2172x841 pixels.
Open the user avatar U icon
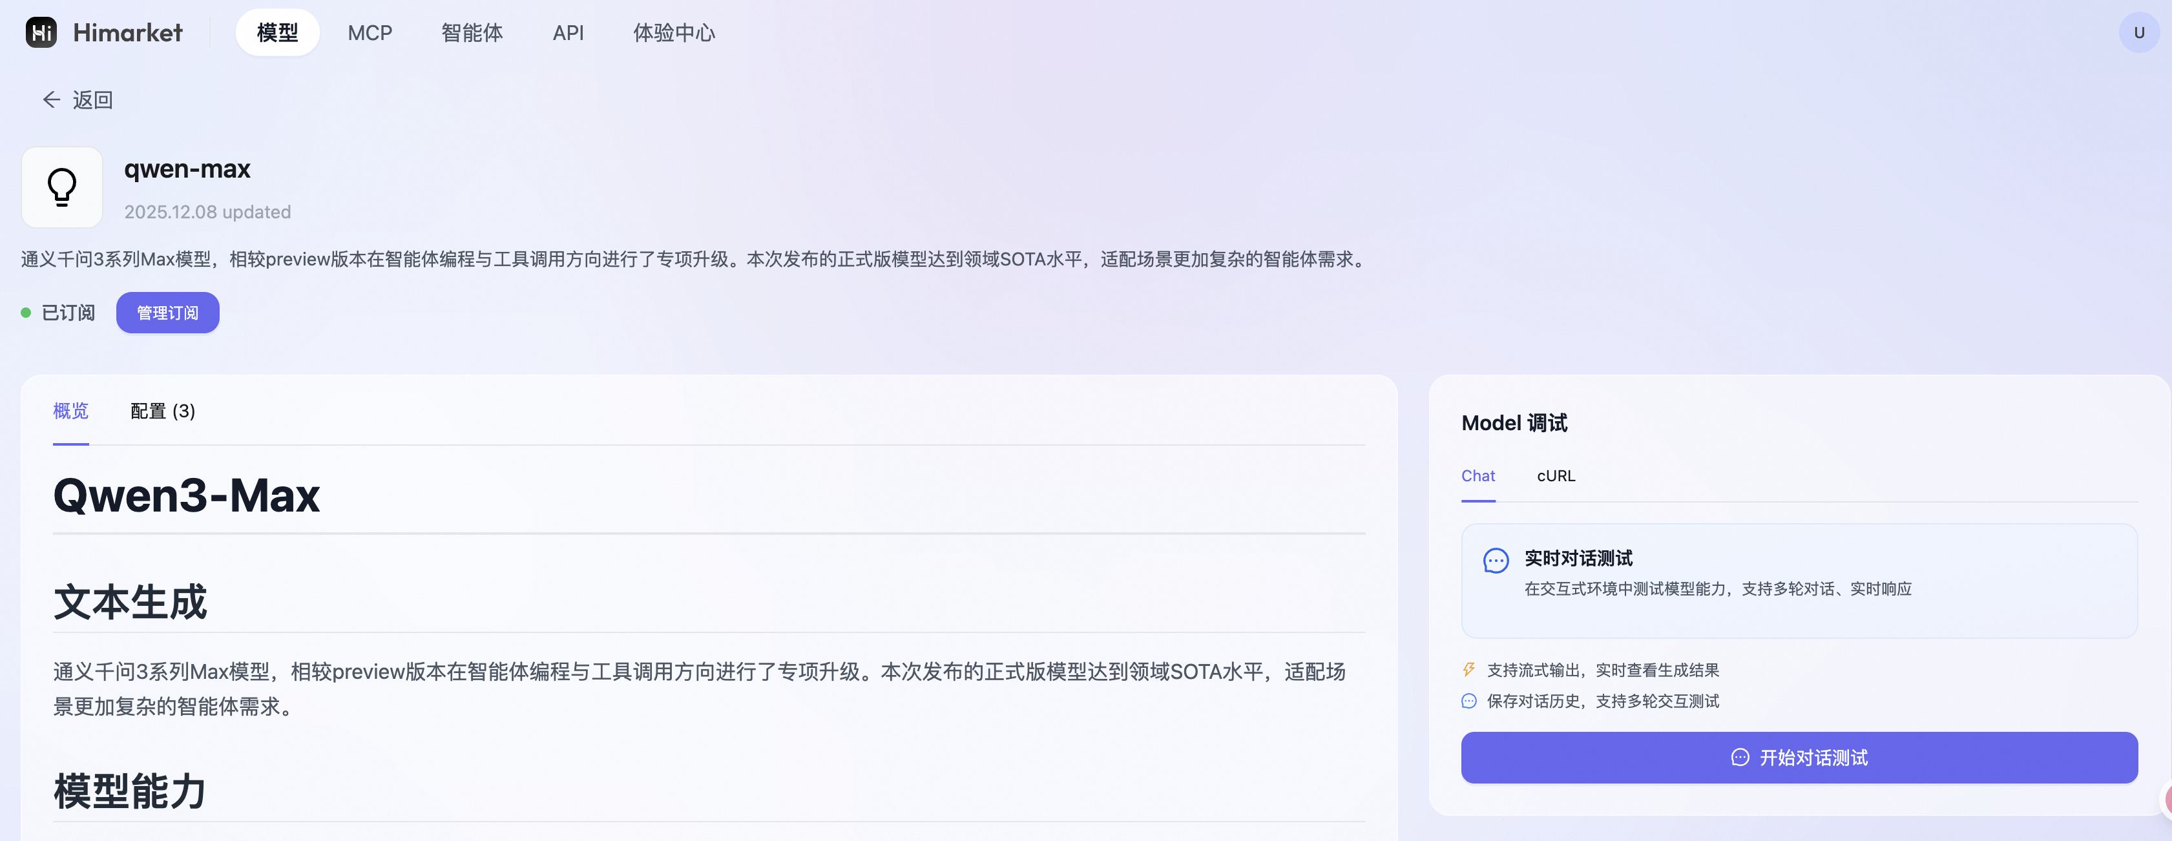[2138, 33]
